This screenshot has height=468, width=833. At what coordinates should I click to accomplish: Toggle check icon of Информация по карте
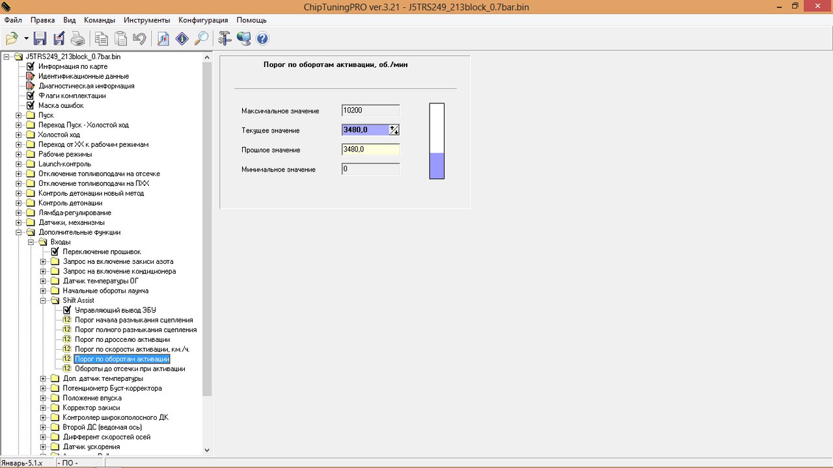coord(30,66)
